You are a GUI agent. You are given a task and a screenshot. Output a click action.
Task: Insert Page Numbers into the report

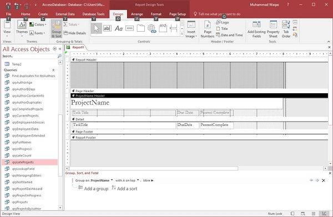[208, 29]
